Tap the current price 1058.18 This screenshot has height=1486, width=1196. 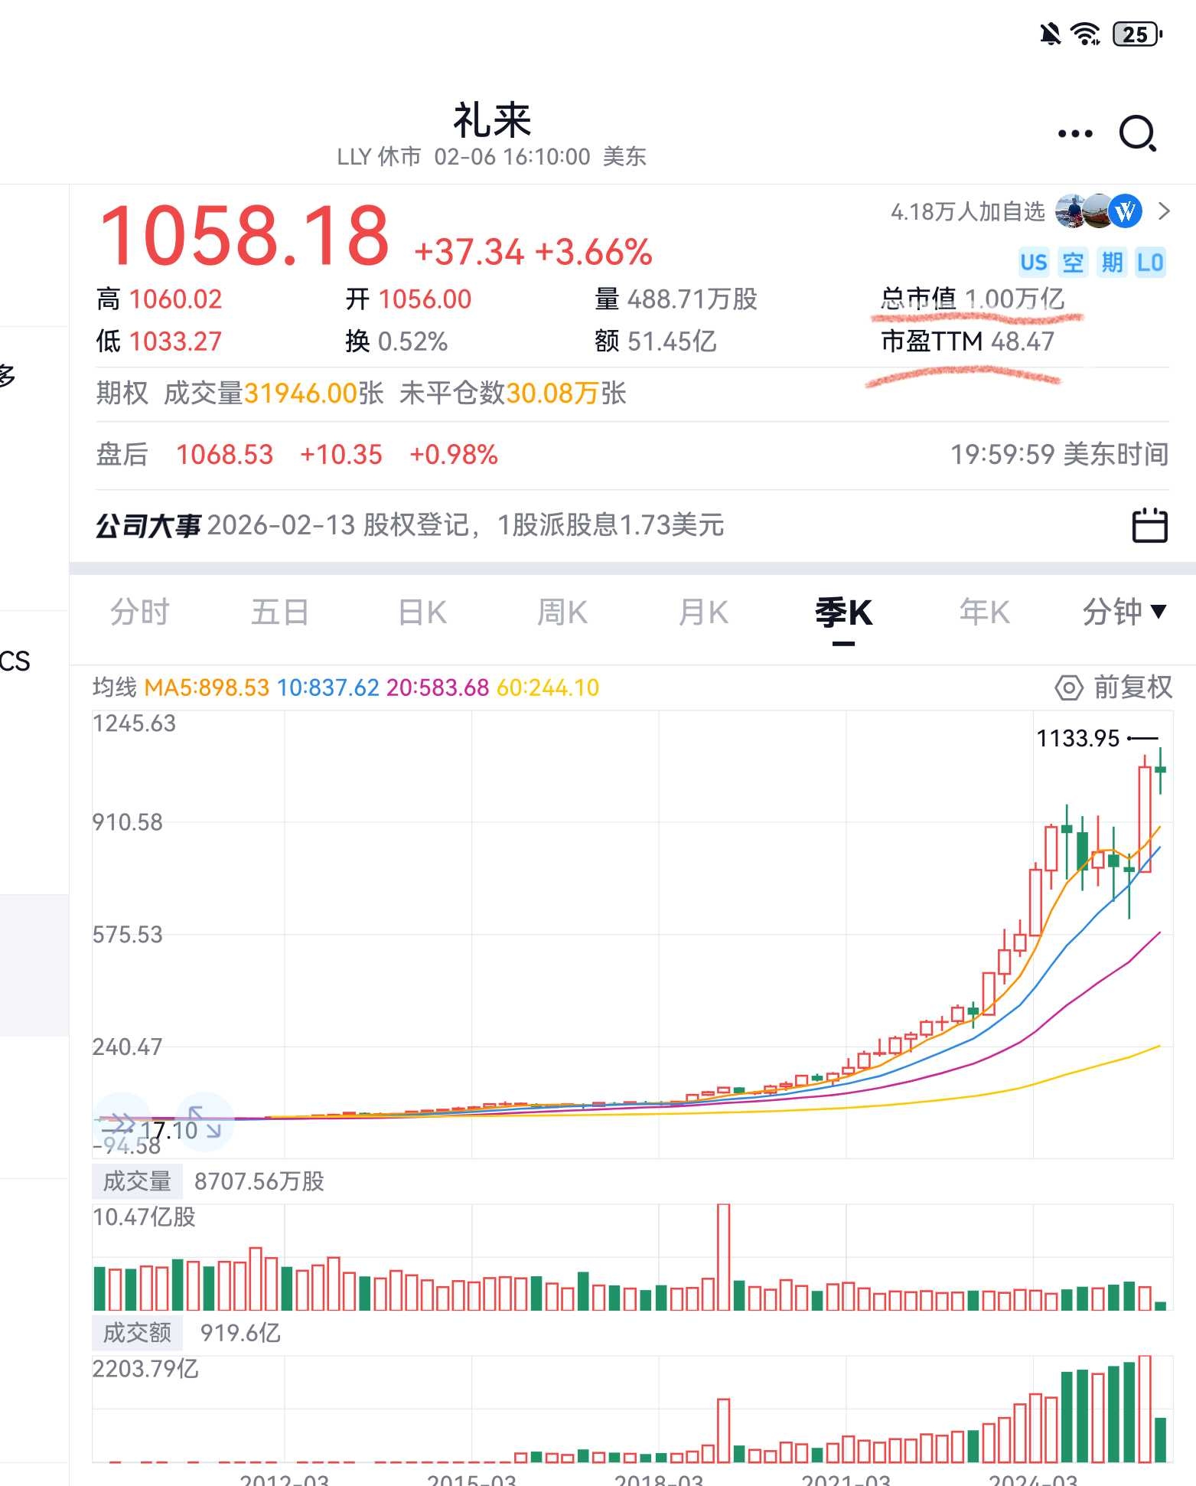(244, 236)
